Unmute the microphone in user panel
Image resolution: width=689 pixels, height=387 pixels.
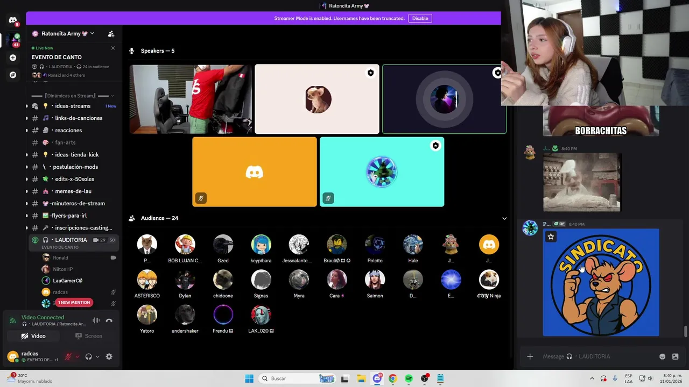68,356
